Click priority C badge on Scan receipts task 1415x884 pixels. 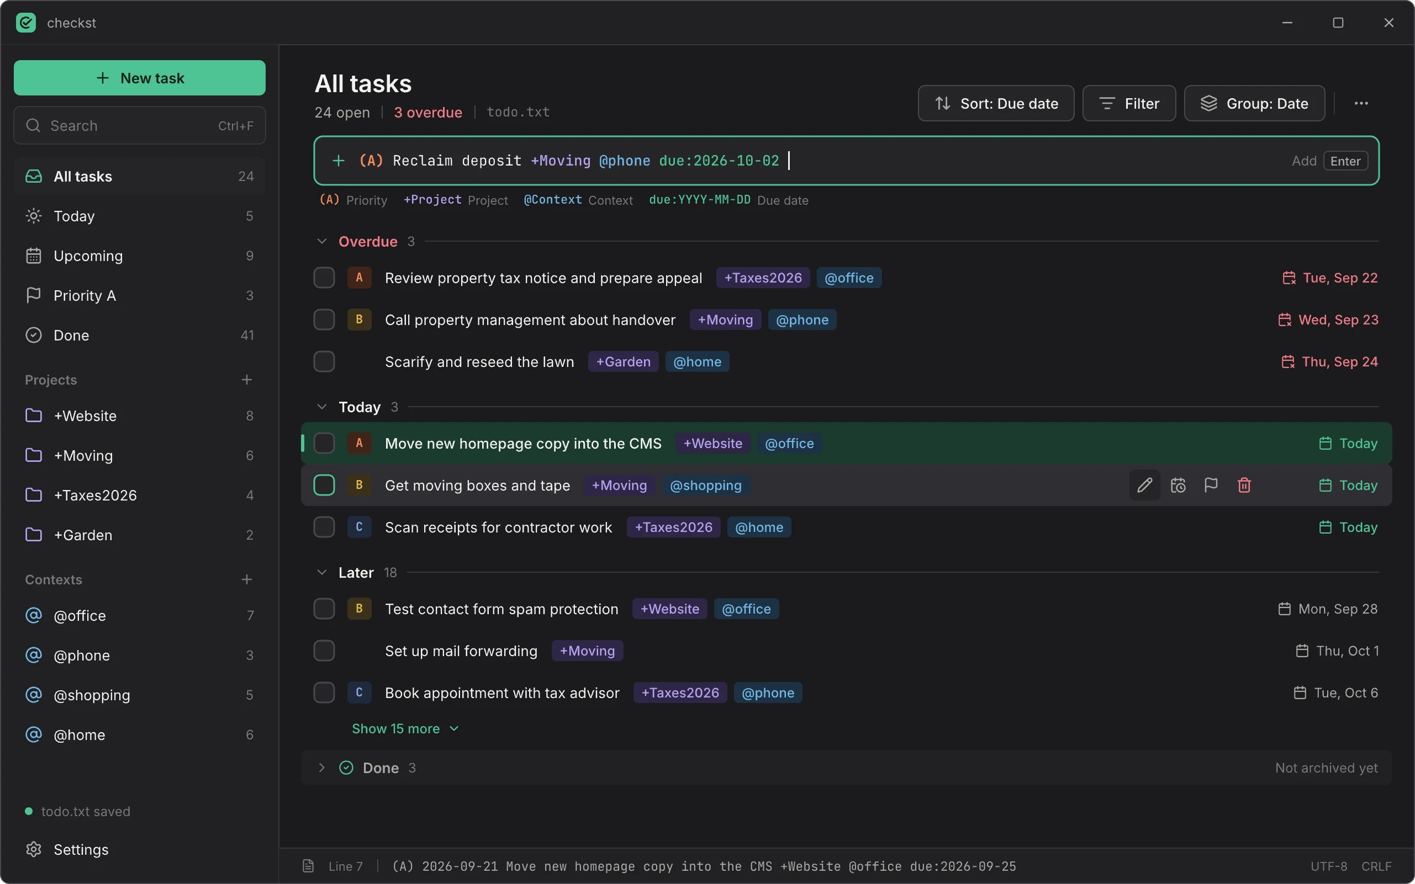pyautogui.click(x=360, y=528)
